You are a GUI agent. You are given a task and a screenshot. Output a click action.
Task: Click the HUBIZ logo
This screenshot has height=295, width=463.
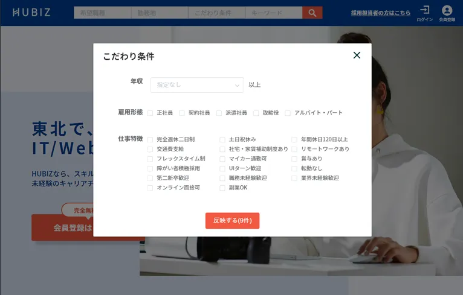[x=31, y=13]
